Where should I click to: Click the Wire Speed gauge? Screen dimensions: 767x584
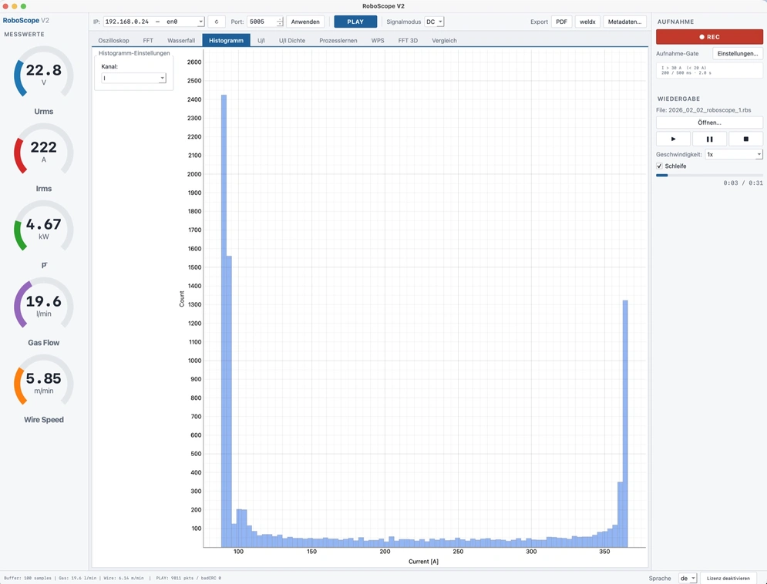tap(43, 381)
